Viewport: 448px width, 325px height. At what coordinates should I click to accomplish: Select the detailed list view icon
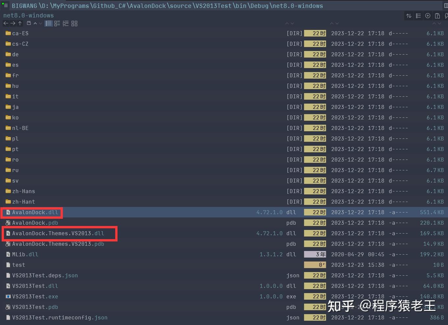coord(48,23)
